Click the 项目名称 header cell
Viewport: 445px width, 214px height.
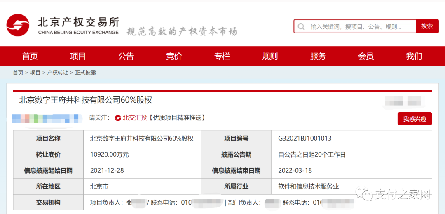pos(48,139)
